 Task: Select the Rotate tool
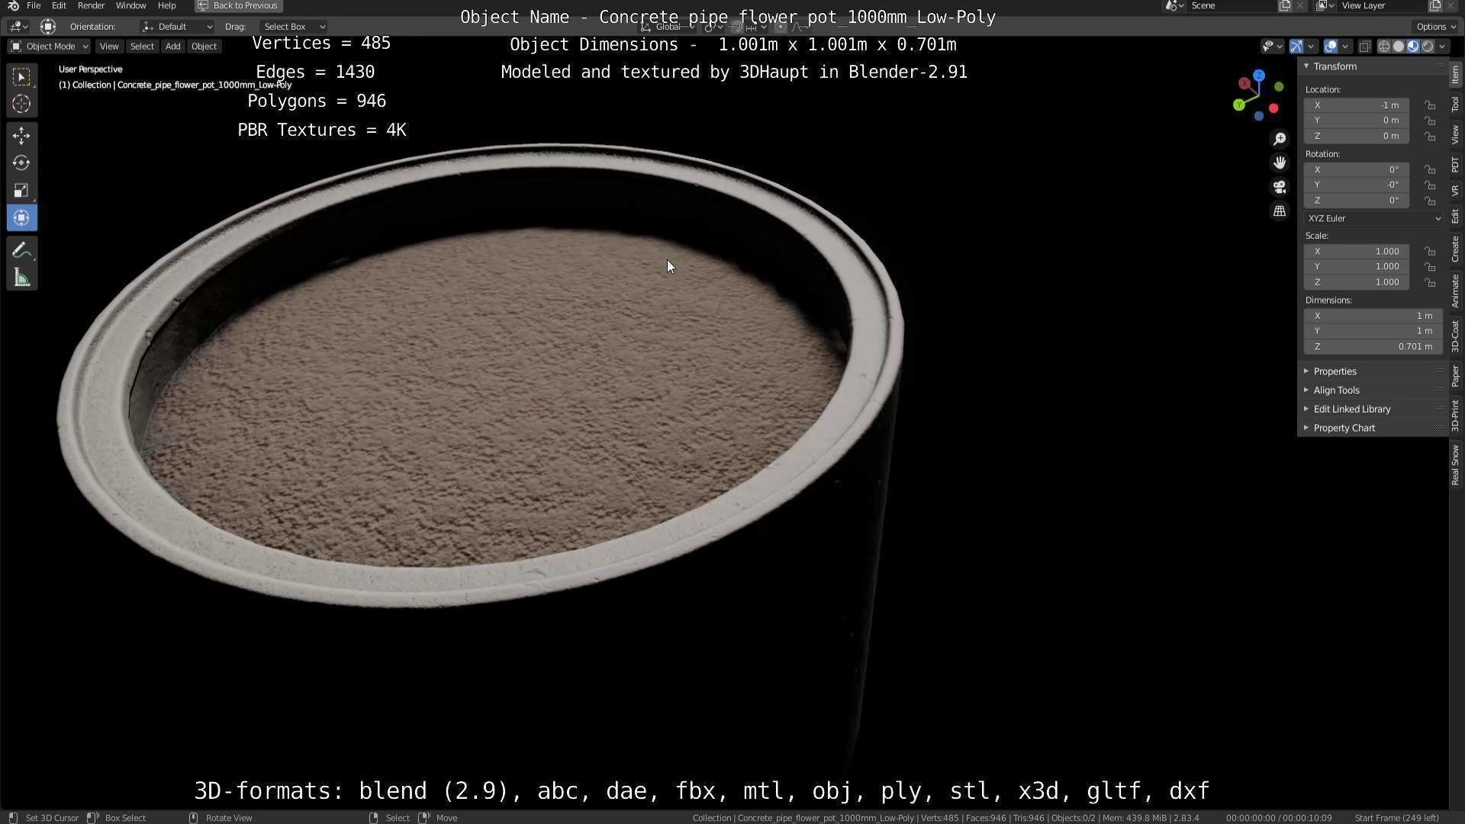(x=21, y=163)
